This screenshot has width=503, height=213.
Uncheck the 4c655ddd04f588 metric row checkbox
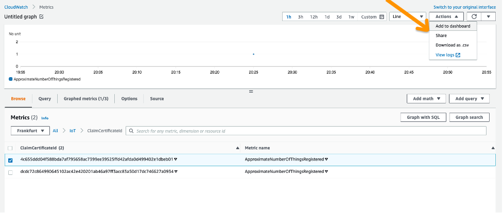click(x=10, y=160)
